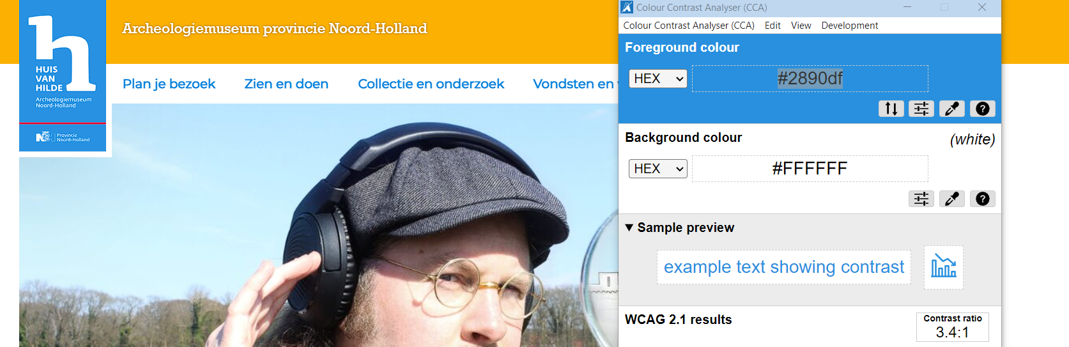This screenshot has height=347, width=1069.
Task: Pick foreground colour with eyedropper
Action: 952,109
